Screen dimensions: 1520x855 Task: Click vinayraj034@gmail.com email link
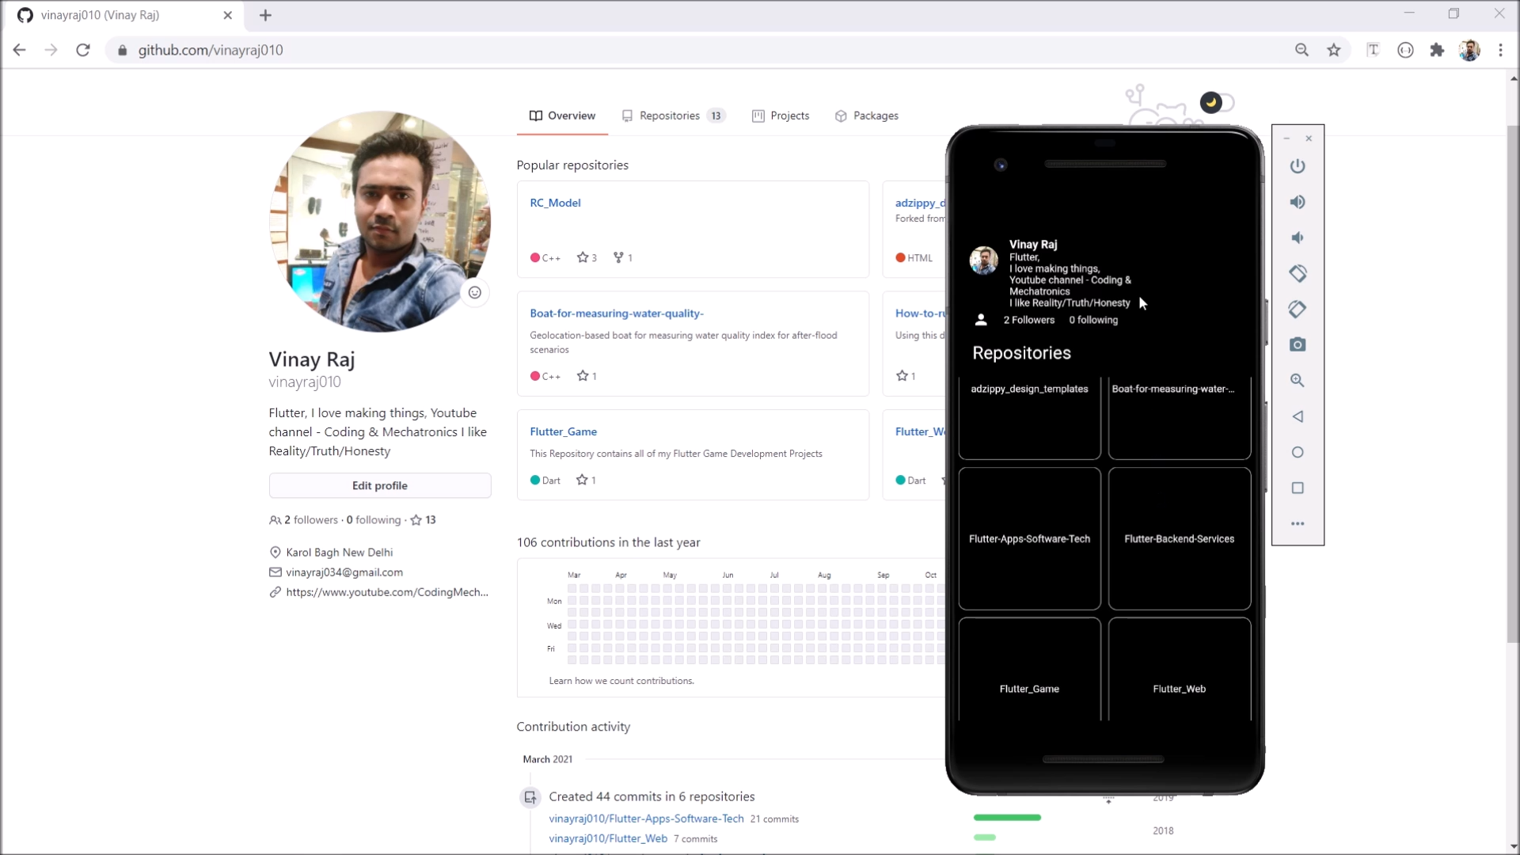point(344,572)
